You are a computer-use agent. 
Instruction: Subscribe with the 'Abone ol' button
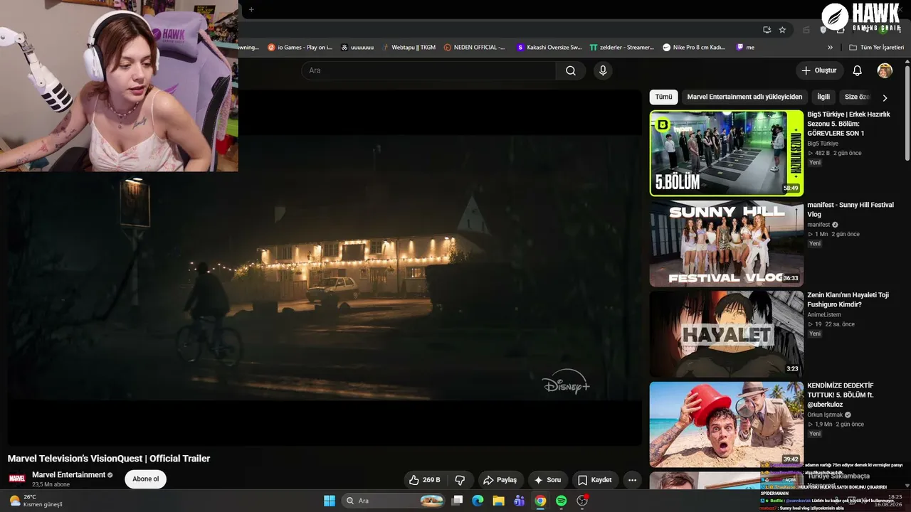(146, 479)
